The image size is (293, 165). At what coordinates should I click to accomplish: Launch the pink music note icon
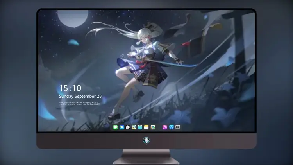tap(164, 127)
